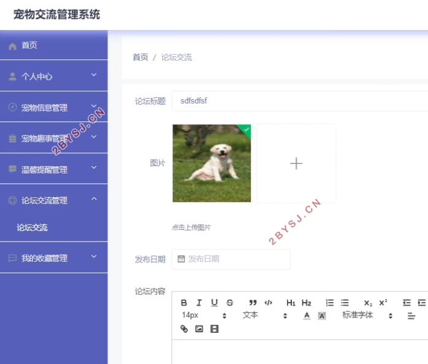428x364 pixels.
Task: Toggle strikethrough formatting in editor
Action: click(230, 303)
